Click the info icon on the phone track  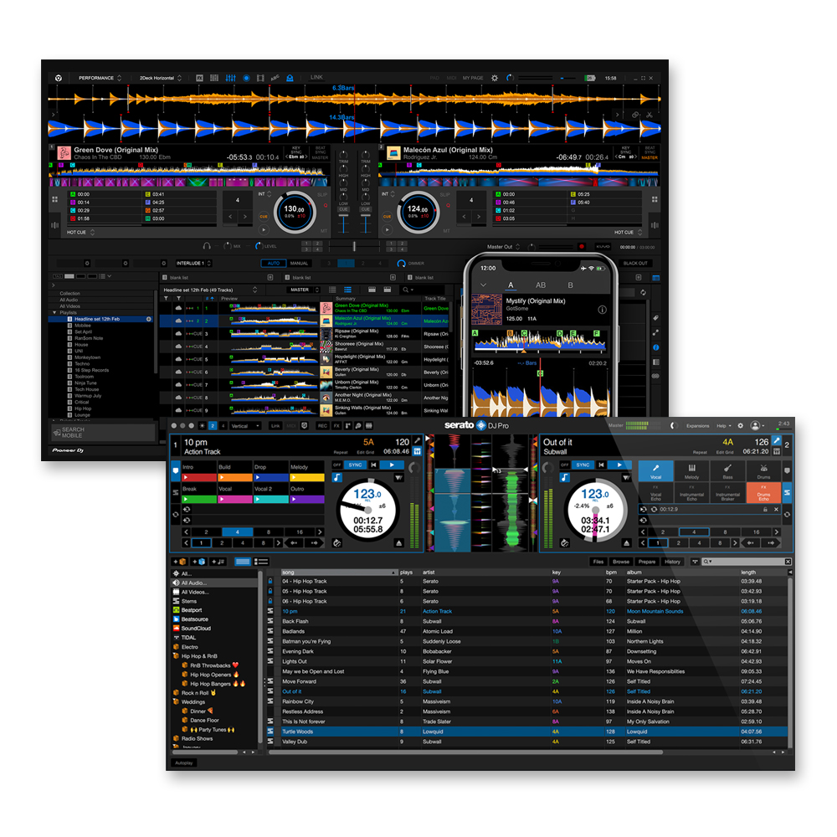(602, 310)
